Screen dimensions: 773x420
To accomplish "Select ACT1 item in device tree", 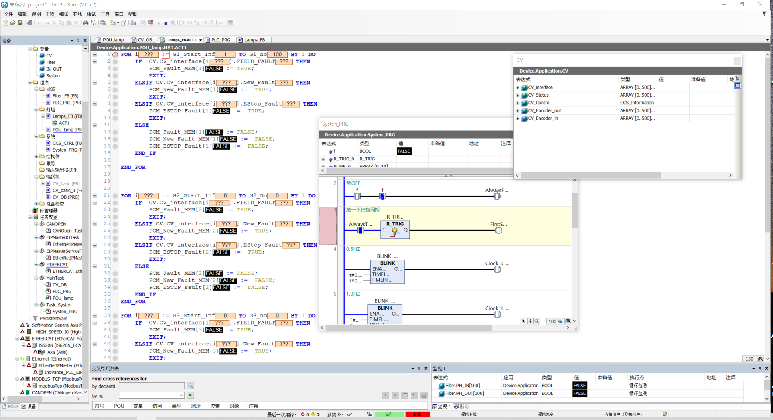I will click(x=64, y=123).
